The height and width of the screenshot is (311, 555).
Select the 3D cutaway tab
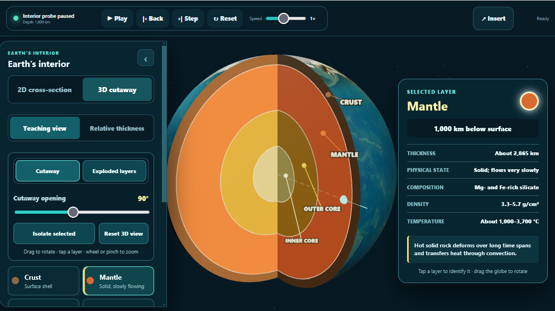click(x=117, y=90)
